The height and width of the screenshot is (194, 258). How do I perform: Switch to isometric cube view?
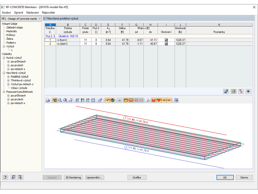pos(93,100)
